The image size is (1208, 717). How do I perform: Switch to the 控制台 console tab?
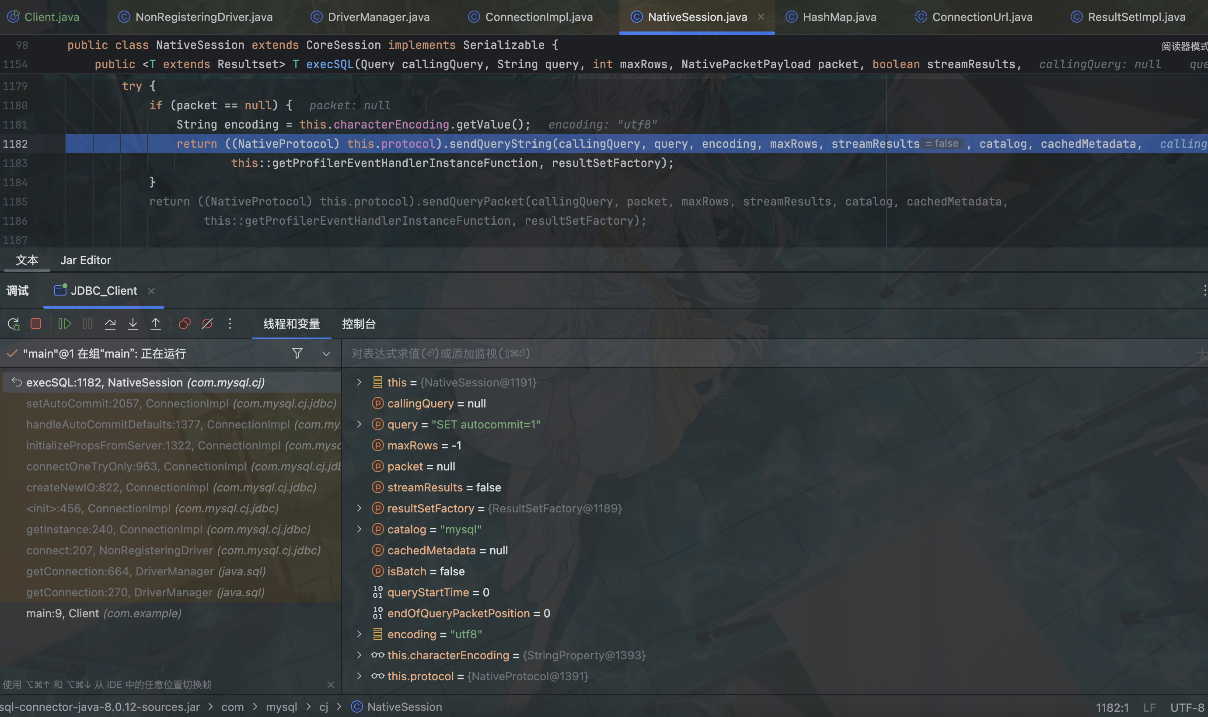pos(359,324)
